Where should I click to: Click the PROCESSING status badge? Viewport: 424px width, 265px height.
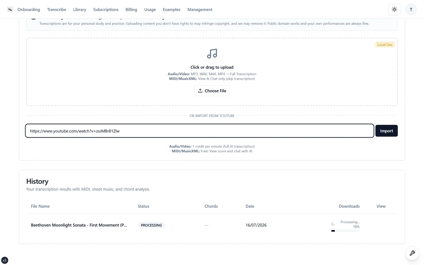point(151,225)
